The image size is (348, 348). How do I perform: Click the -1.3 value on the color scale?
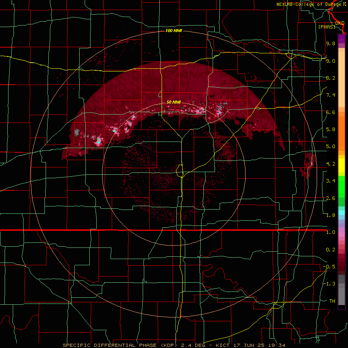click(x=329, y=284)
